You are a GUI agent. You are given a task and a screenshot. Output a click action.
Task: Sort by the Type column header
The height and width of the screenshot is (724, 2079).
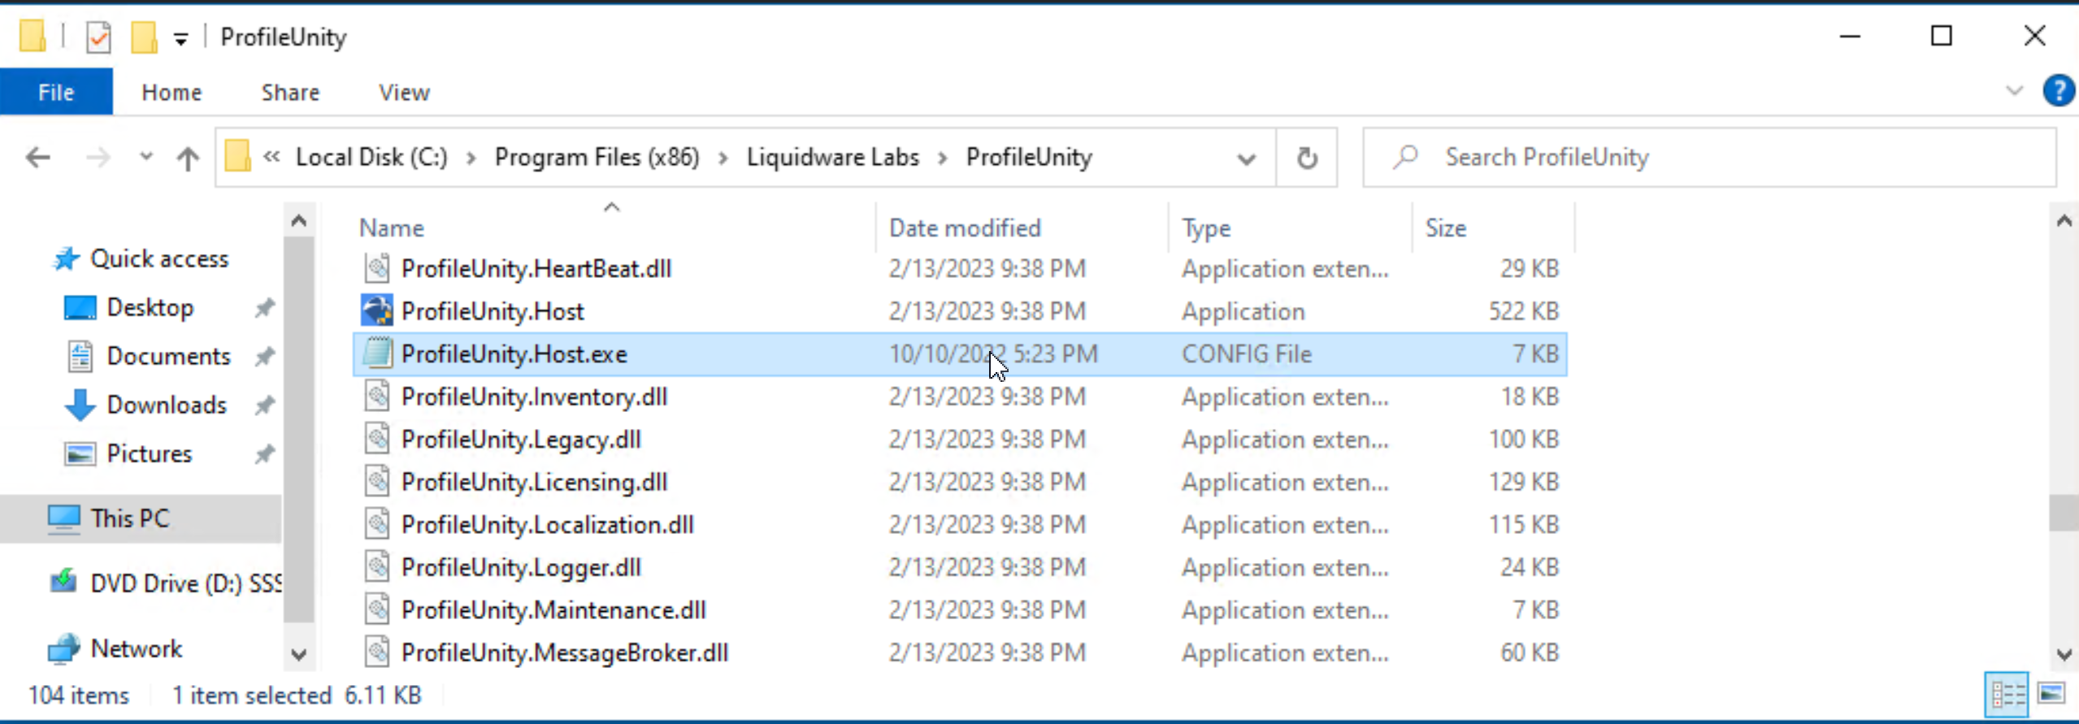(1206, 228)
